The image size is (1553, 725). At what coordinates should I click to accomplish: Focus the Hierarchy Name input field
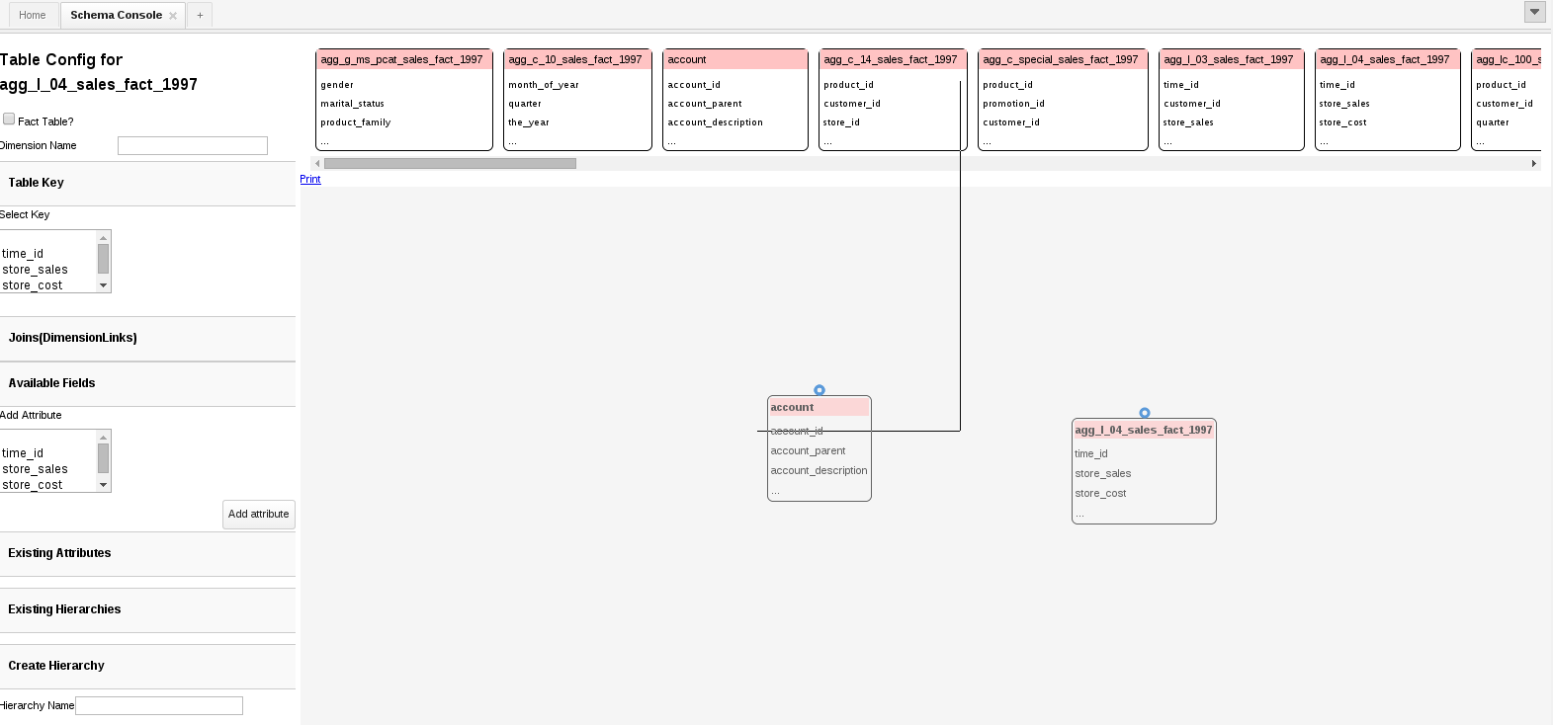tap(159, 705)
